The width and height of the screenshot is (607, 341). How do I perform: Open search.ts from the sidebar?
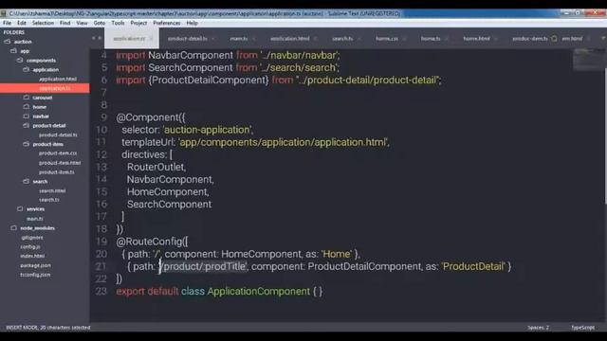(x=49, y=200)
